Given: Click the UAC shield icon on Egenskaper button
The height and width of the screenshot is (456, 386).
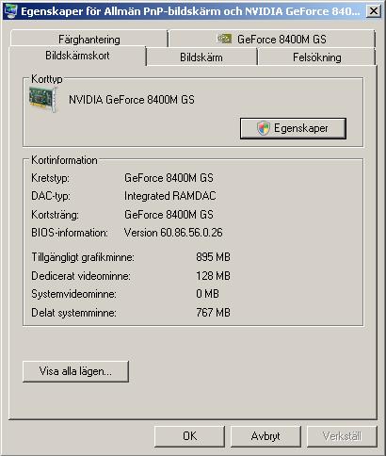Looking at the screenshot, I should coord(264,128).
